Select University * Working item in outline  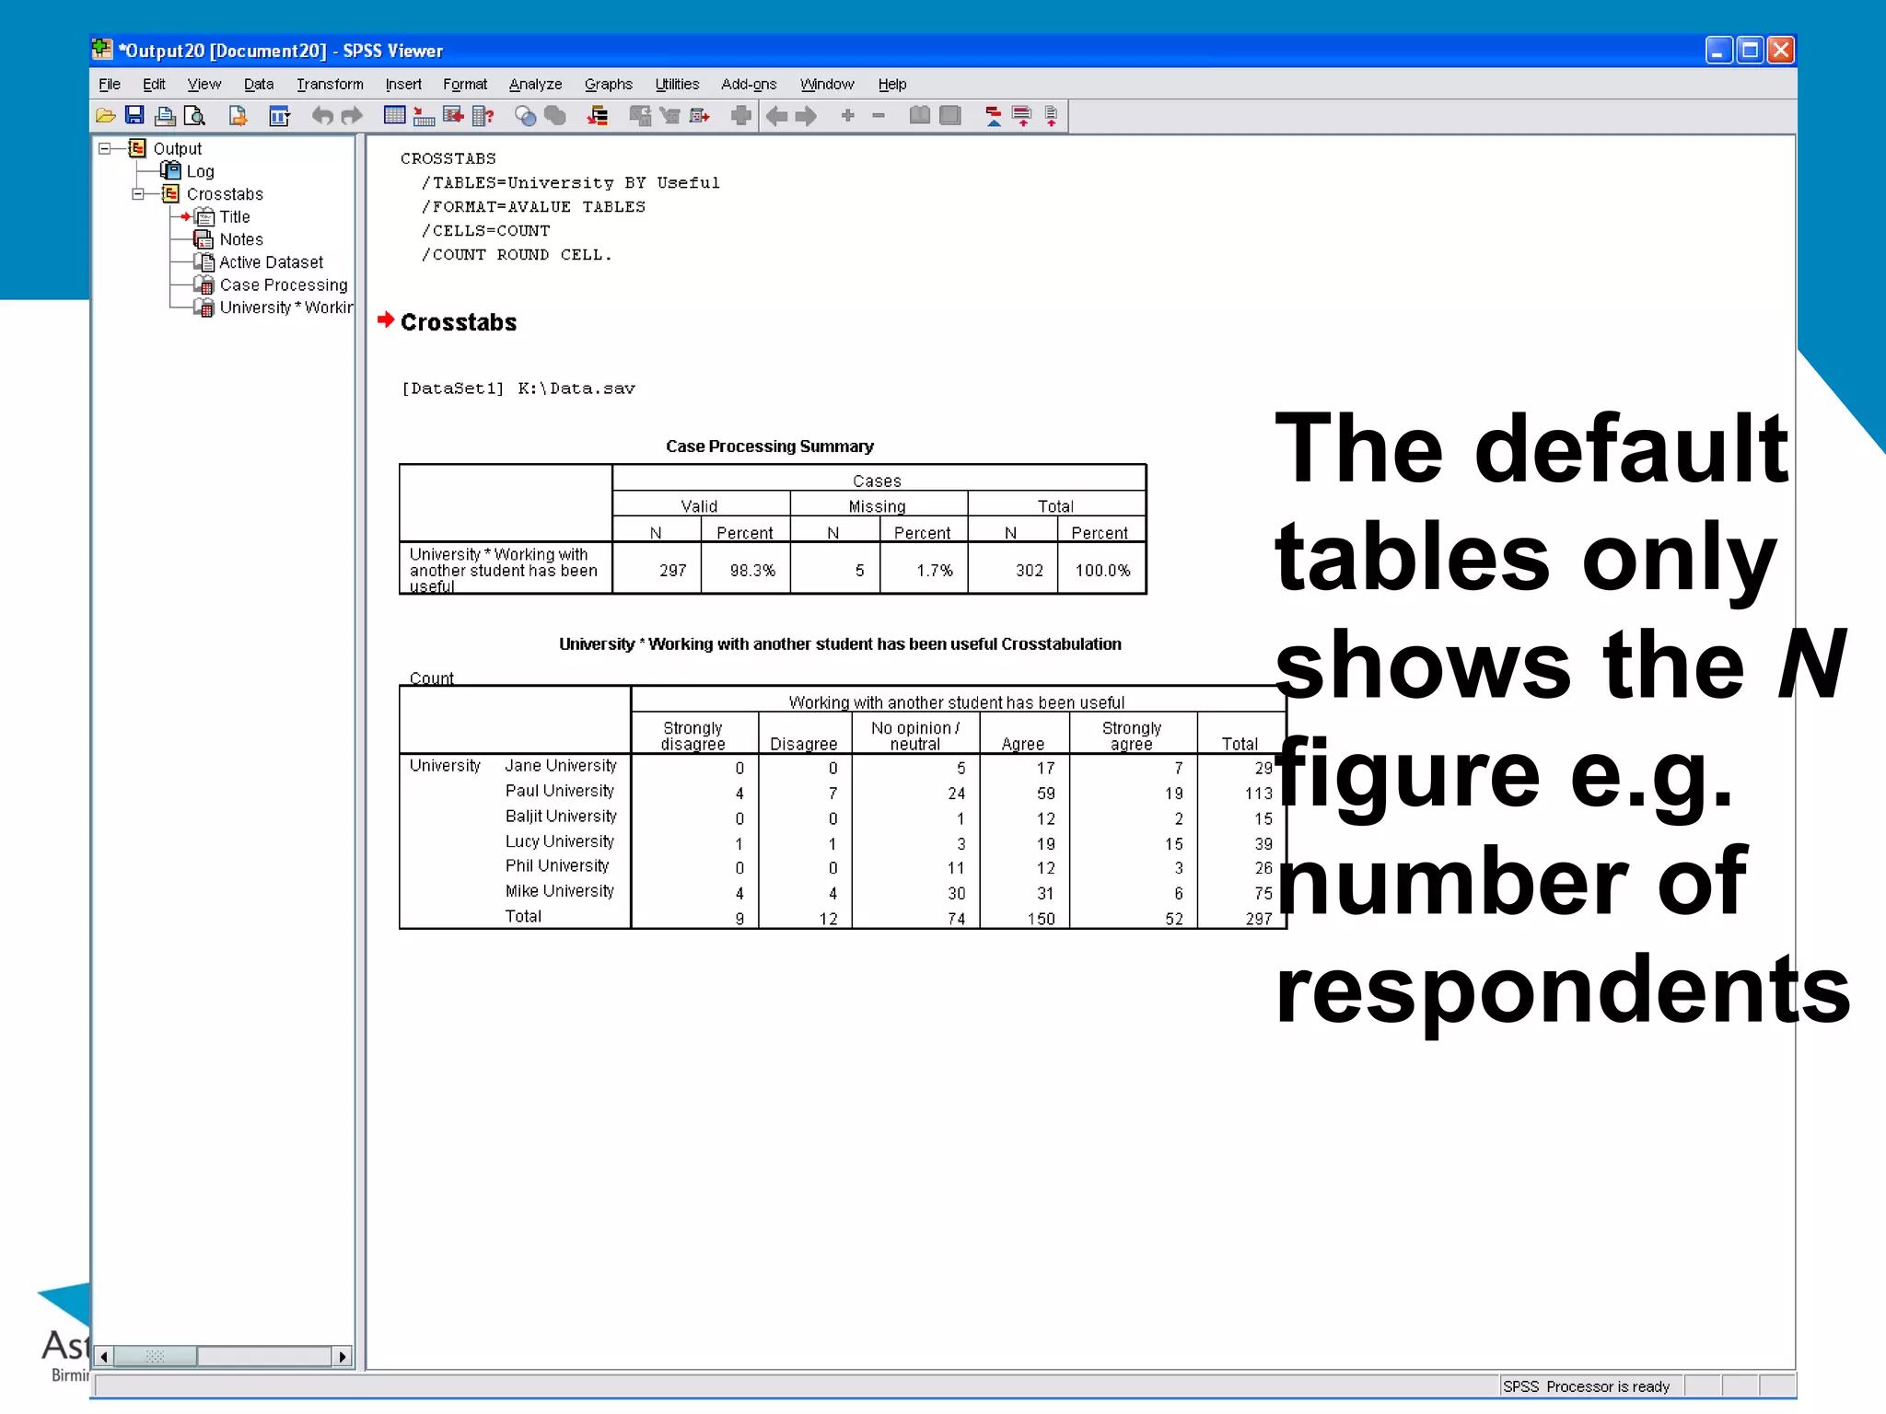(285, 307)
